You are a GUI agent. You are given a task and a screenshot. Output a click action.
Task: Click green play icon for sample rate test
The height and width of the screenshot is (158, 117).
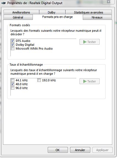point(85,81)
